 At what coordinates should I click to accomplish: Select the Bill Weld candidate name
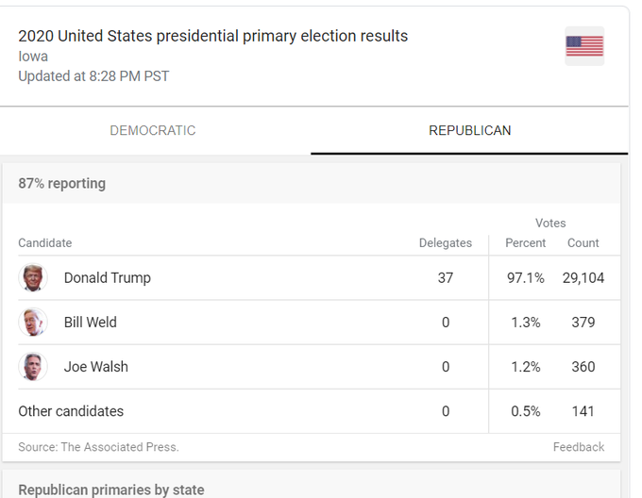(x=90, y=323)
